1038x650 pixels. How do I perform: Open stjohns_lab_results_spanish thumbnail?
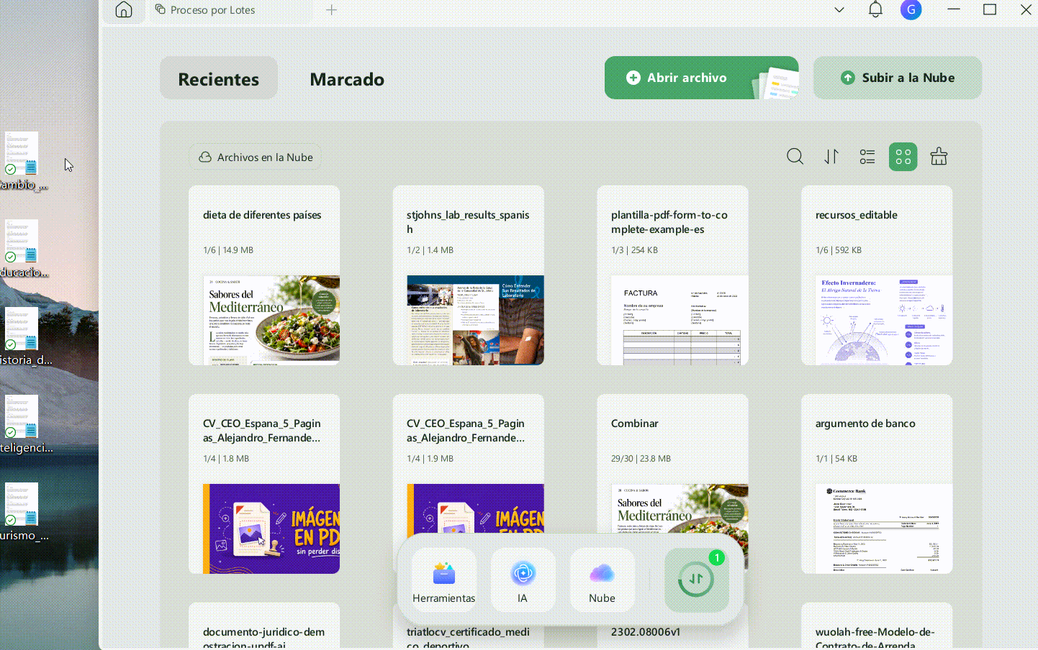click(475, 320)
